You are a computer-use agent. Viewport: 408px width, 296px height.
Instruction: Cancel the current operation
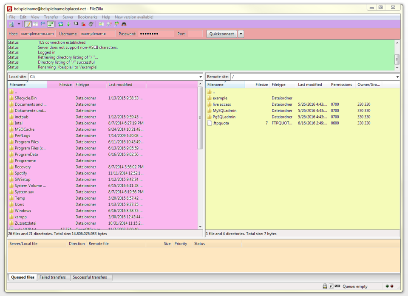click(76, 24)
